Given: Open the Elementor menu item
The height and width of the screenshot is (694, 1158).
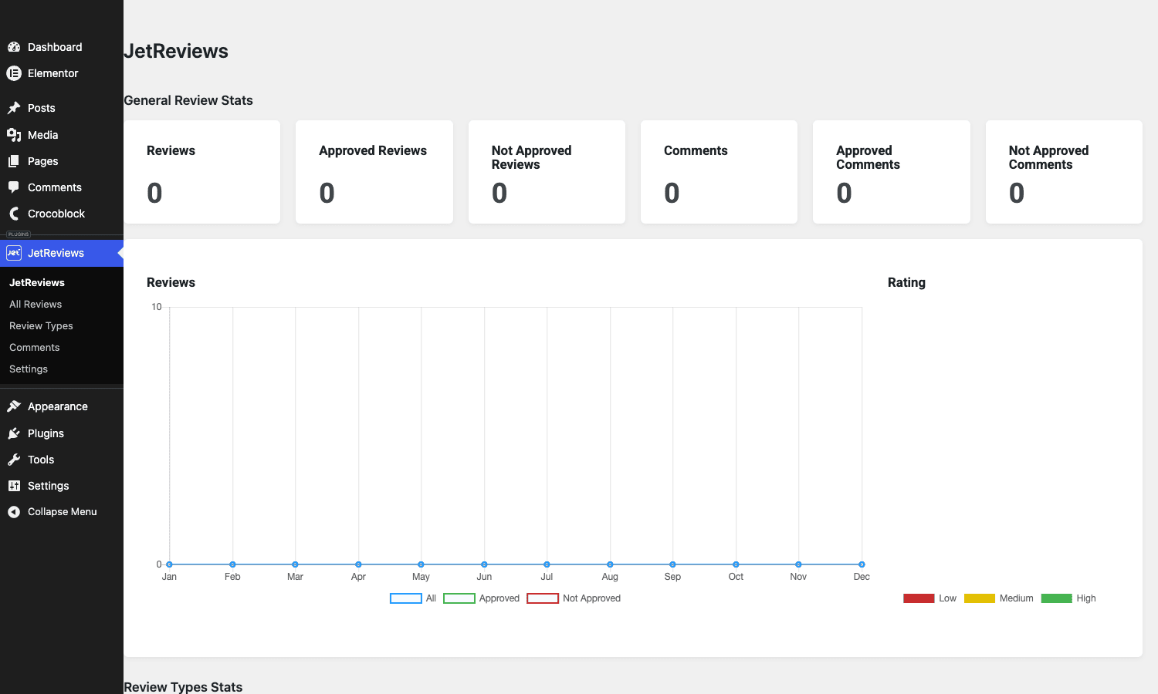Looking at the screenshot, I should pyautogui.click(x=62, y=73).
